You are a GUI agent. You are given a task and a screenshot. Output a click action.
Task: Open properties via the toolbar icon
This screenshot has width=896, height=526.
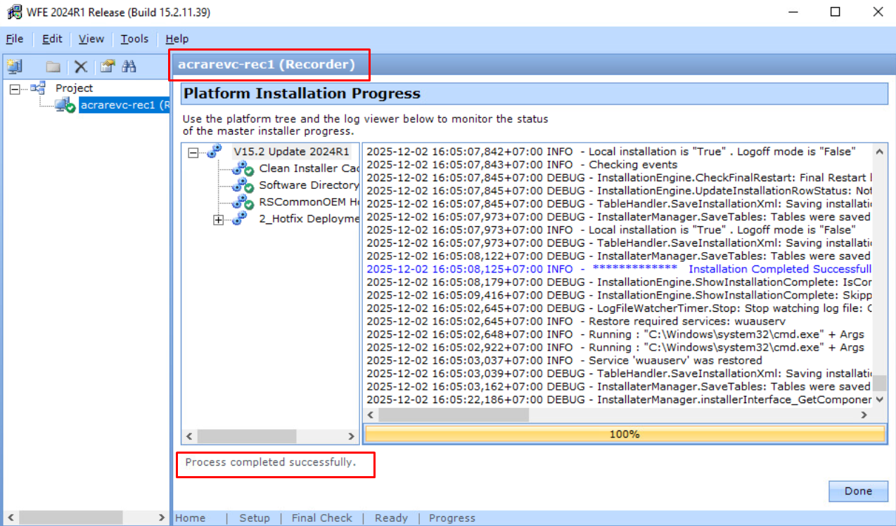pos(107,67)
